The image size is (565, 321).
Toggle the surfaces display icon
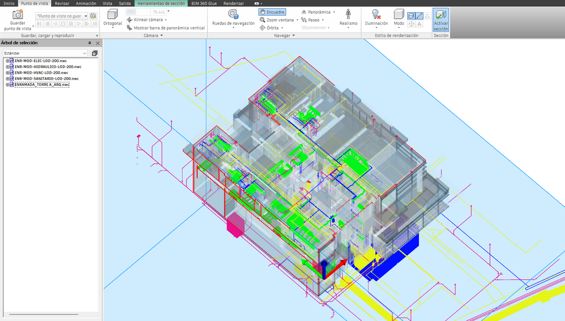pos(411,16)
